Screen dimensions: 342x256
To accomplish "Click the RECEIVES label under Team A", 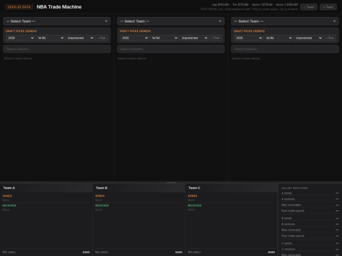I will pyautogui.click(x=9, y=205).
